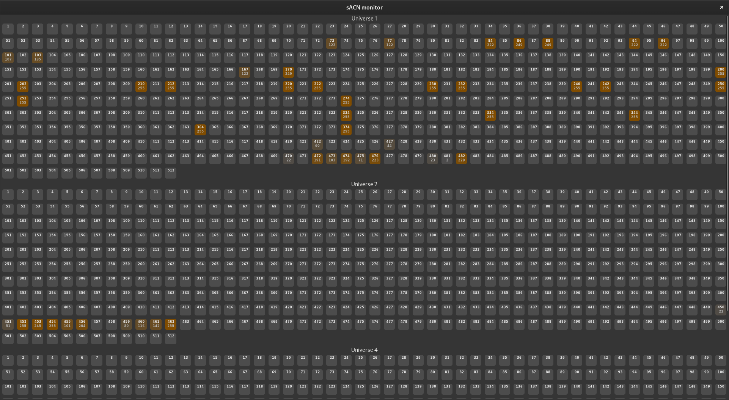The width and height of the screenshot is (729, 400).
Task: Click Universe 1 channel 240 at 255
Action: pos(577,86)
